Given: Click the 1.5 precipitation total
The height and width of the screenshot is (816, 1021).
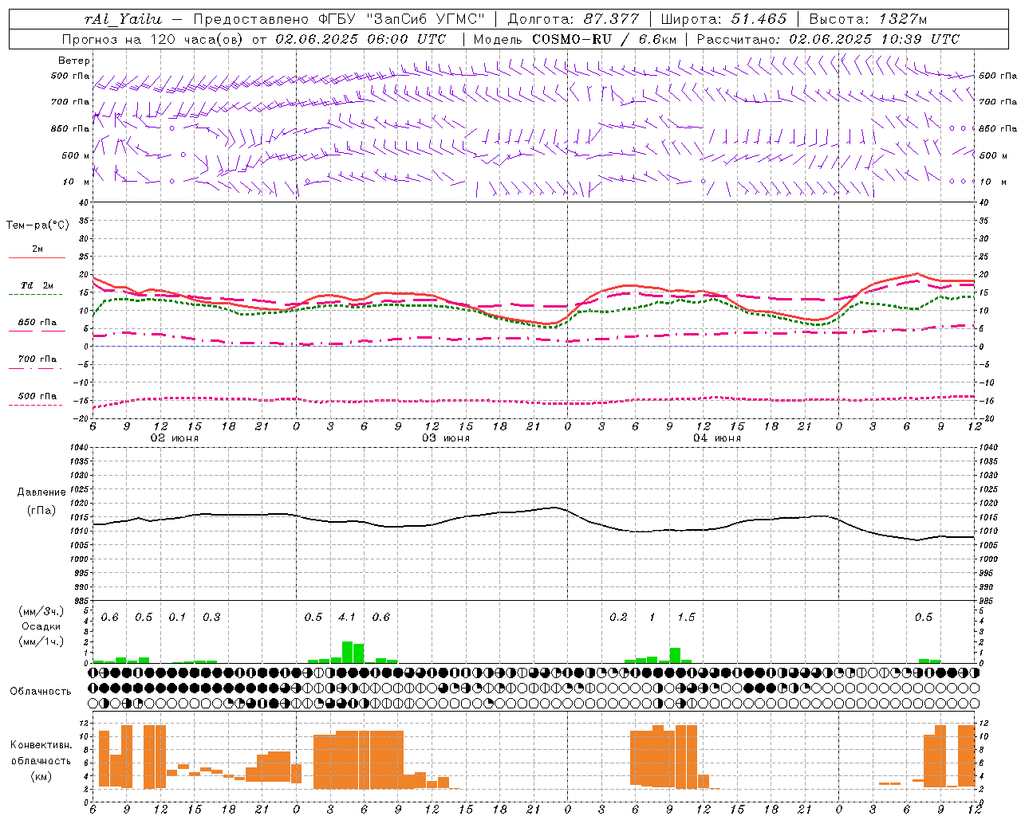Looking at the screenshot, I should pos(687,617).
